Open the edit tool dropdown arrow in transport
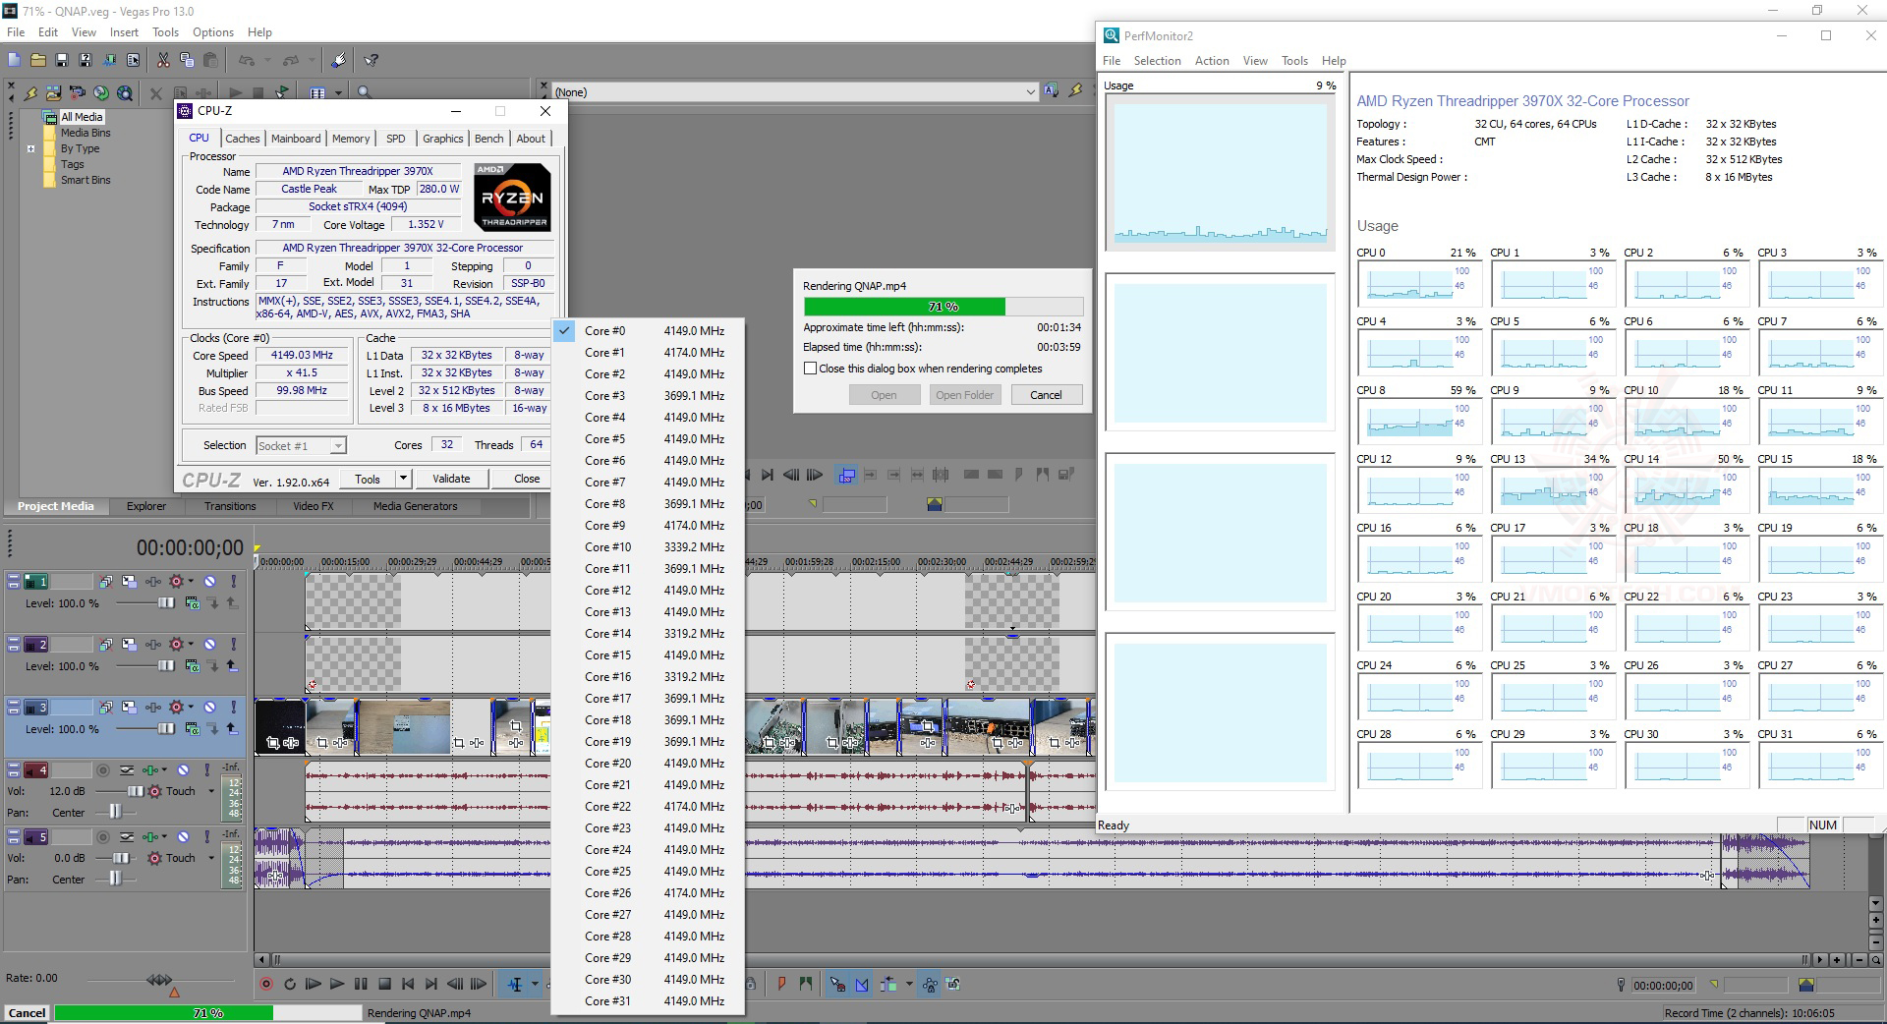Viewport: 1887px width, 1024px height. 536,984
